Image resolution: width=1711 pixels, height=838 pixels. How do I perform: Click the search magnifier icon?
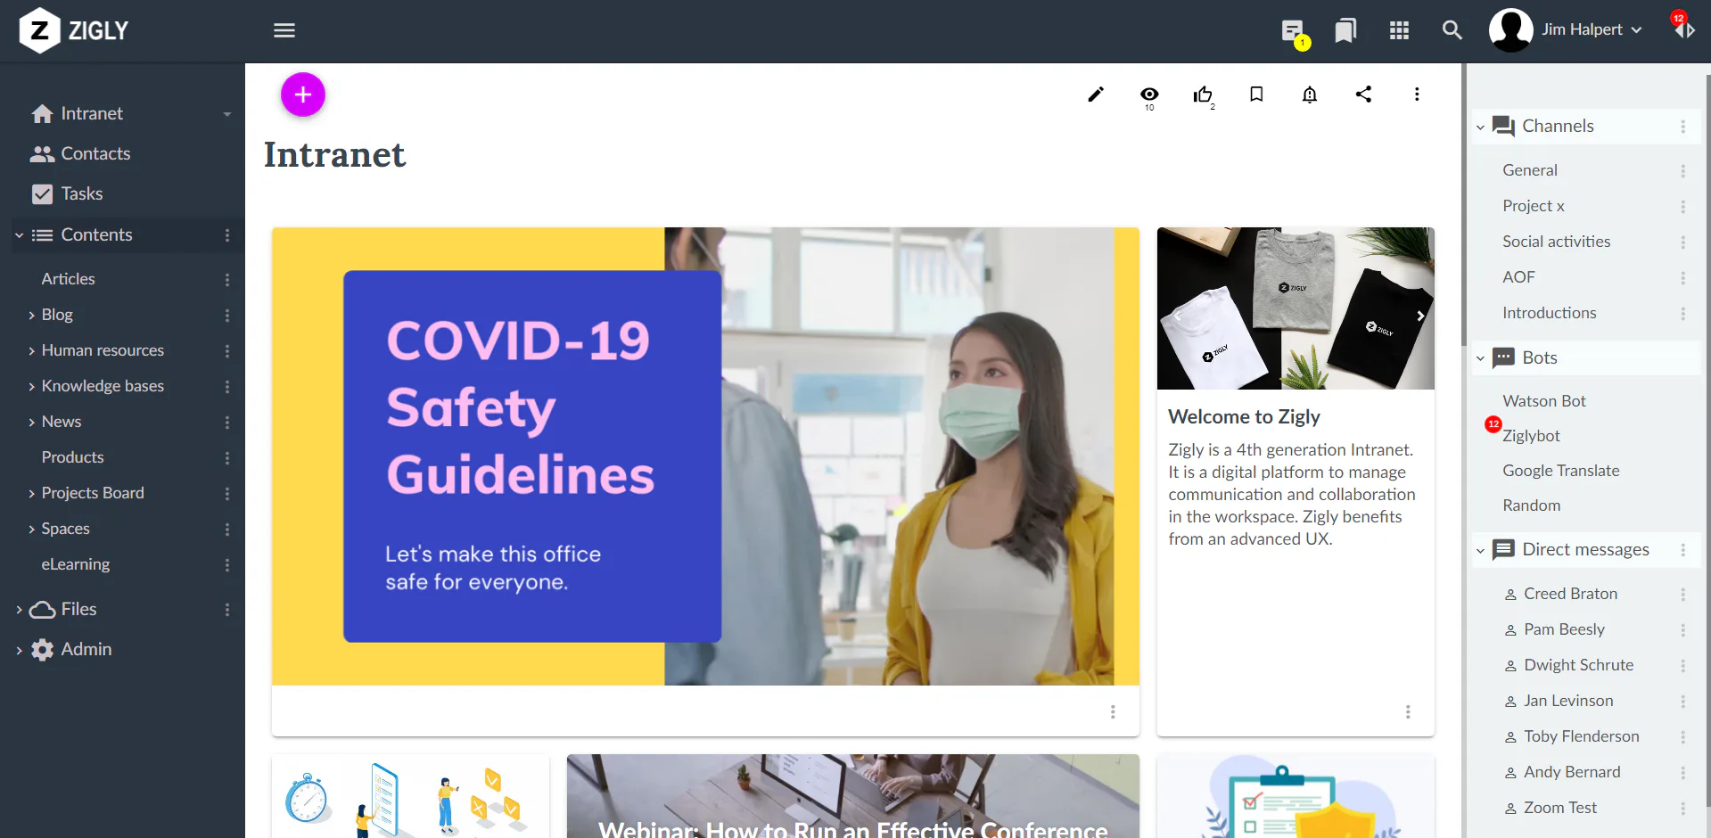coord(1452,30)
